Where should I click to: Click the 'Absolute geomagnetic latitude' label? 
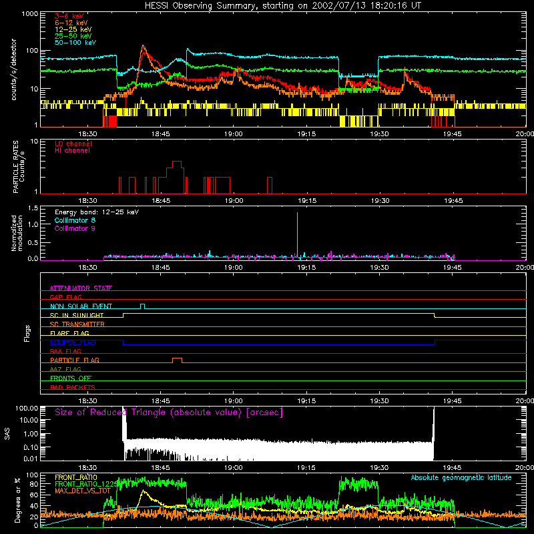[x=461, y=478]
